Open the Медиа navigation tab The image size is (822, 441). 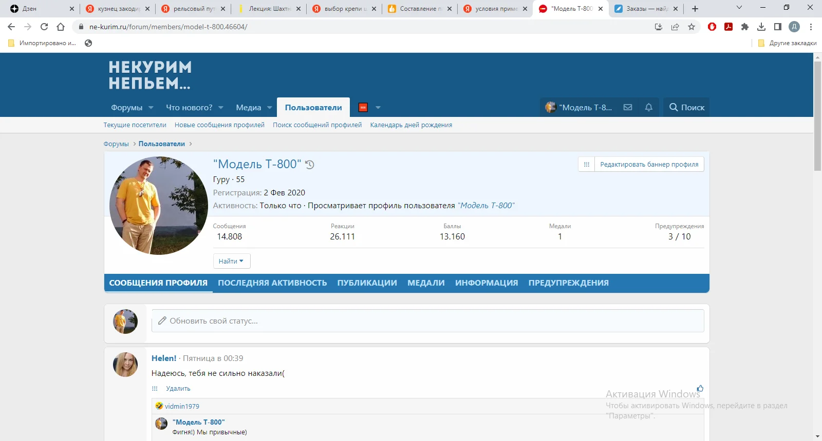tap(249, 108)
